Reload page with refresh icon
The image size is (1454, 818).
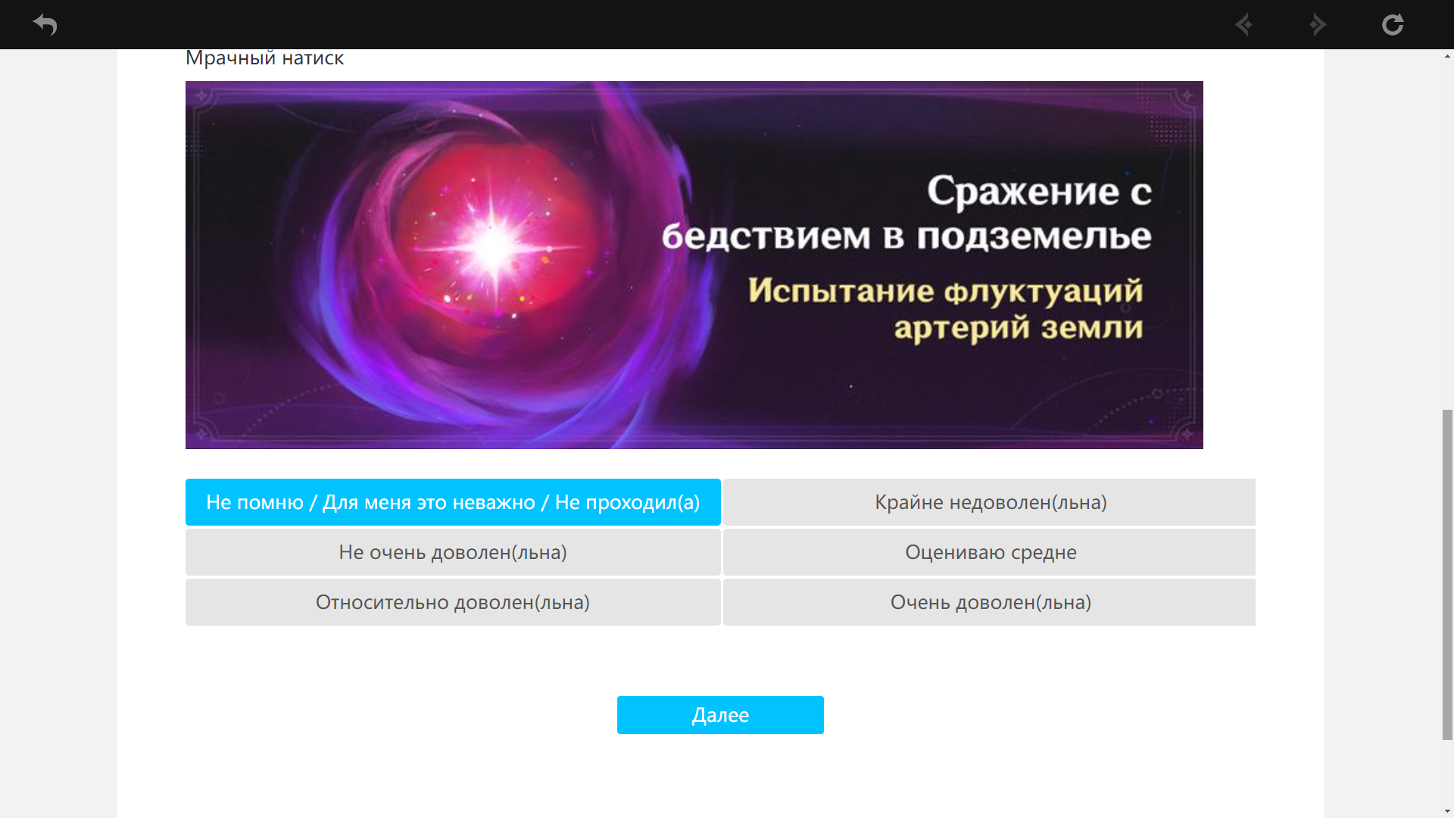tap(1392, 25)
